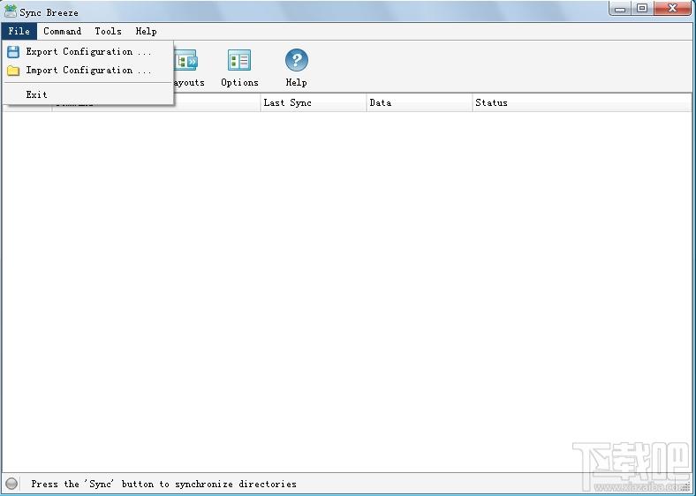
Task: Maximize the Sync Breeze window
Action: click(x=642, y=9)
